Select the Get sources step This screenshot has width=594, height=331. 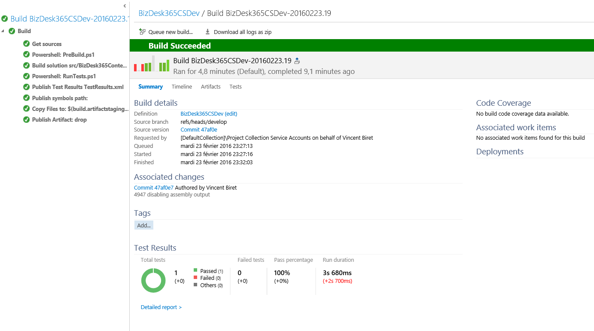coord(47,44)
